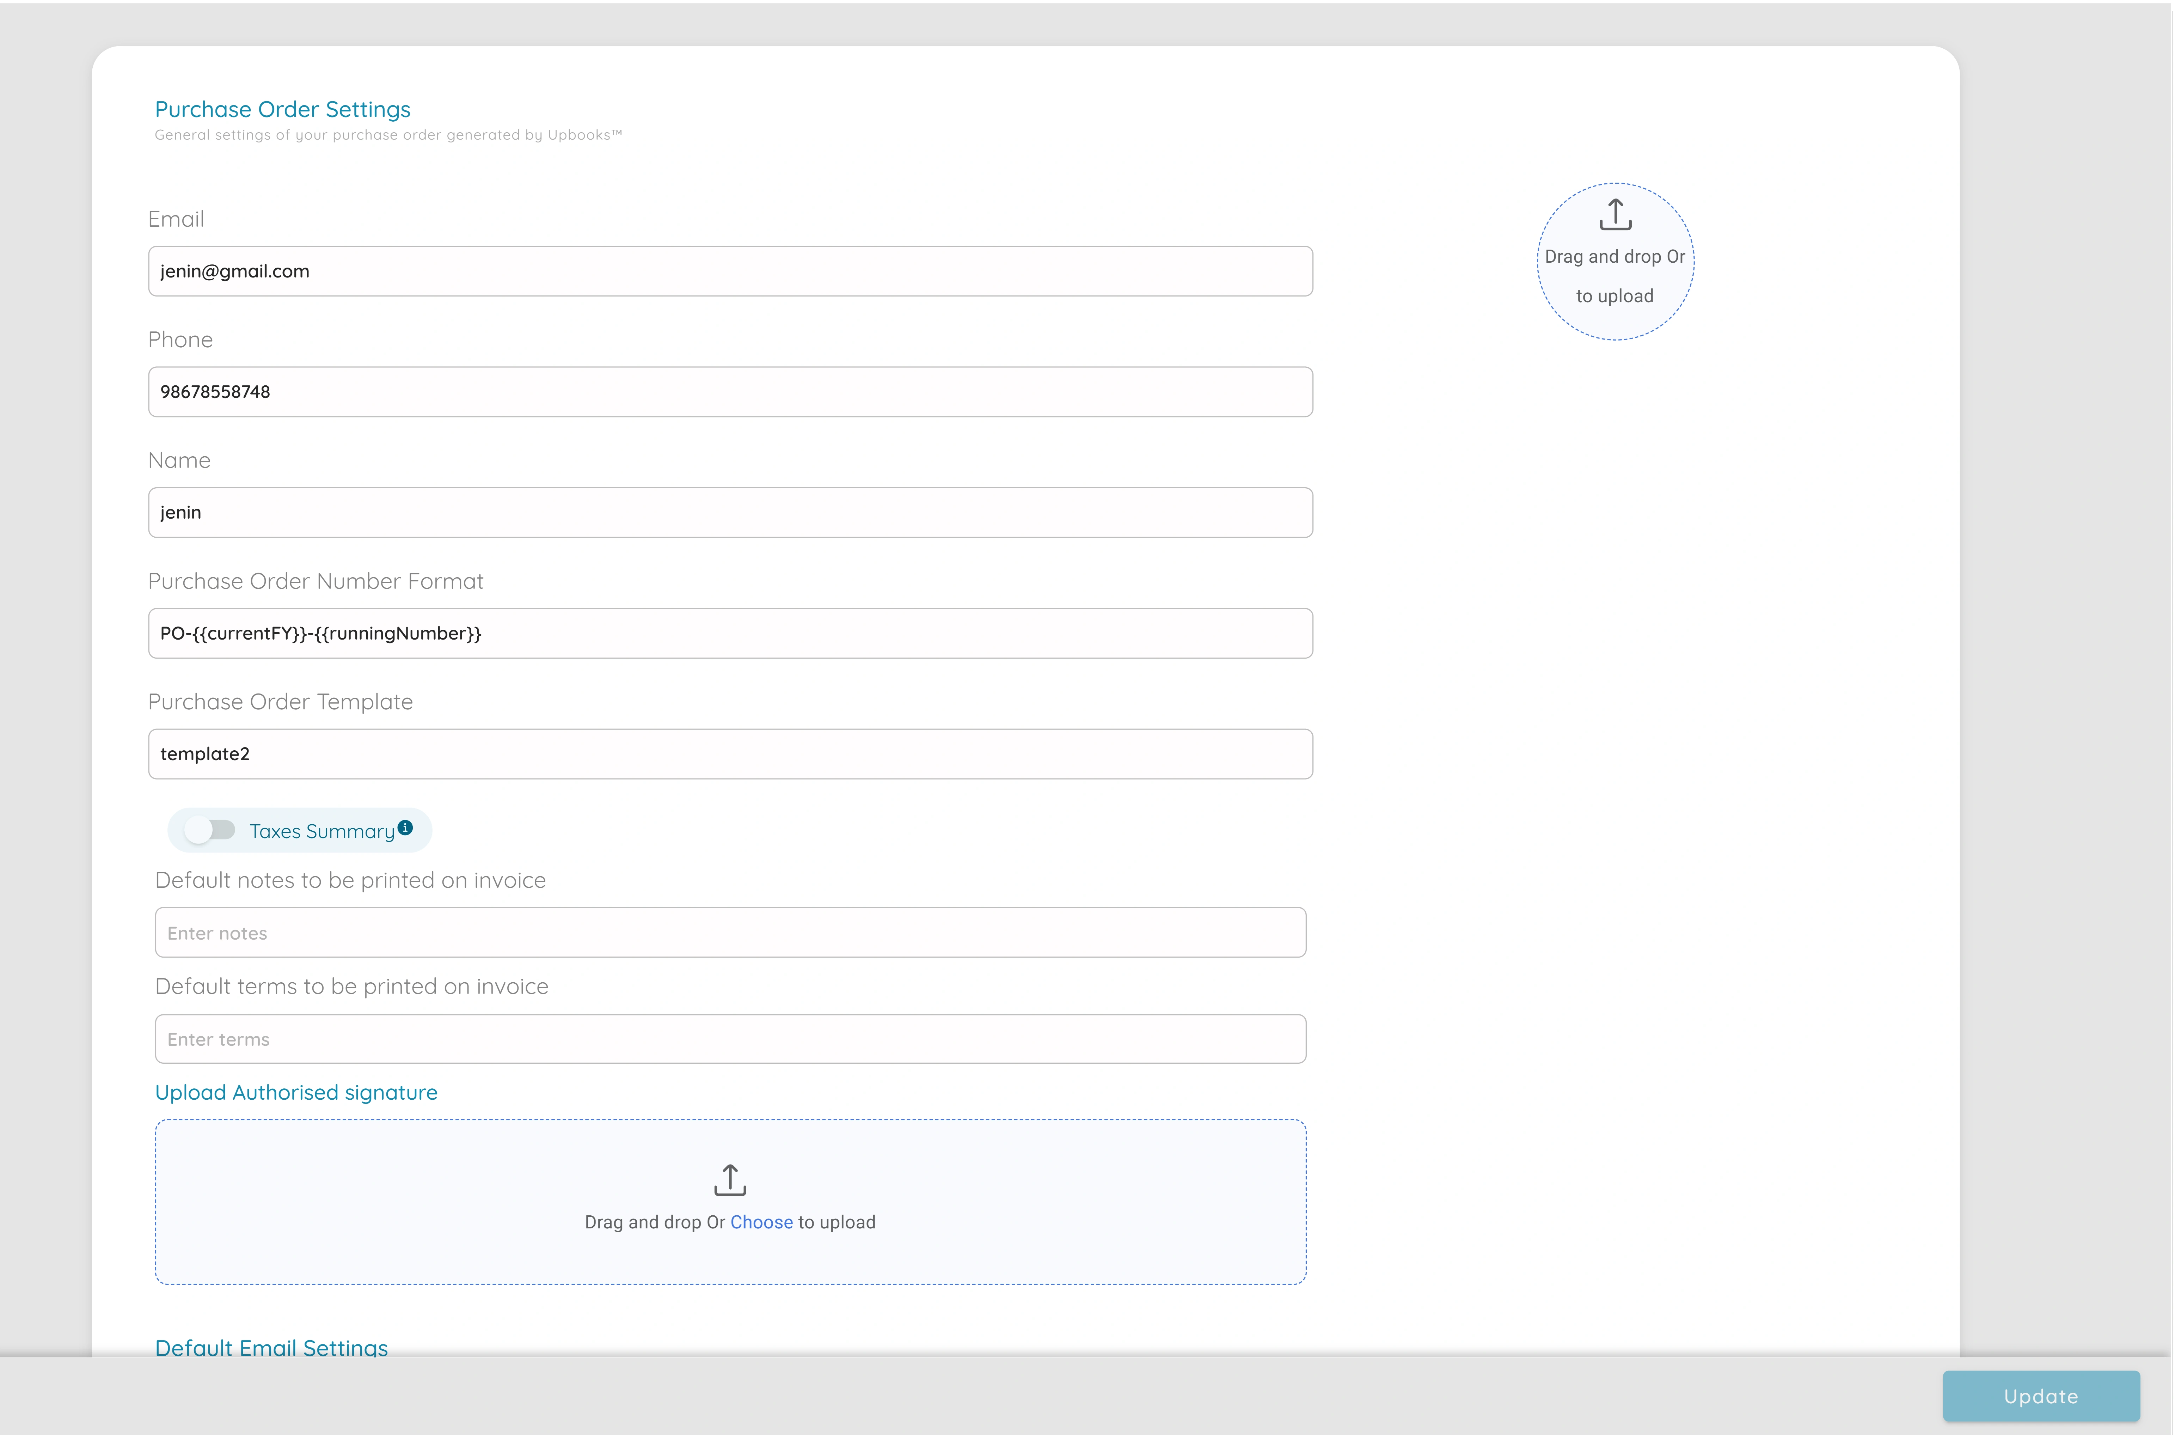Click 'Drag and drop Or' text in circle
The width and height of the screenshot is (2175, 1435).
click(1614, 257)
